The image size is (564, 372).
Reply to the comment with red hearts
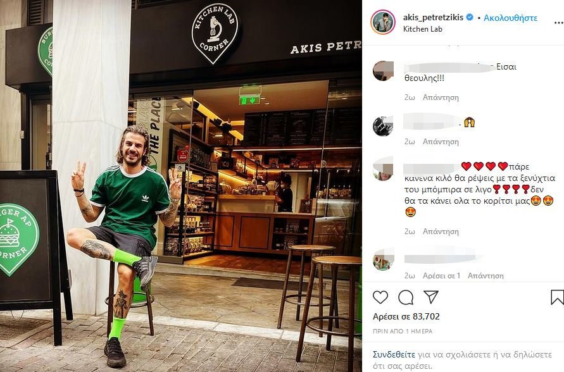(441, 232)
